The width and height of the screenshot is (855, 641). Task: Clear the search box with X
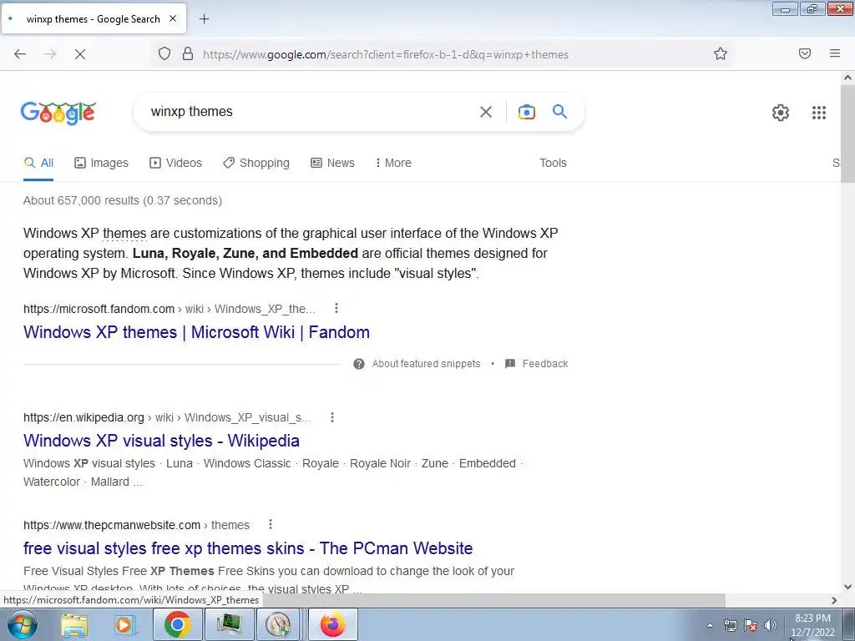(x=486, y=112)
